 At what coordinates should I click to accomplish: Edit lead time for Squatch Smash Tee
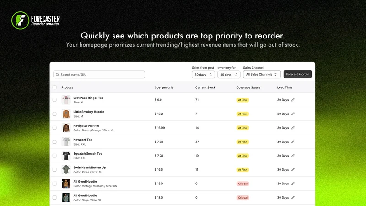pos(293,156)
